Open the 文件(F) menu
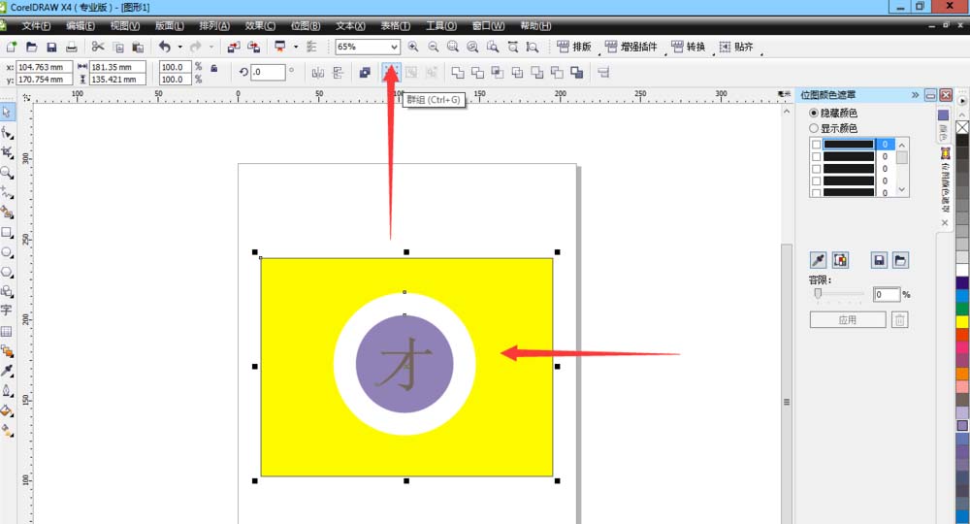Viewport: 970px width, 524px height. [x=36, y=26]
